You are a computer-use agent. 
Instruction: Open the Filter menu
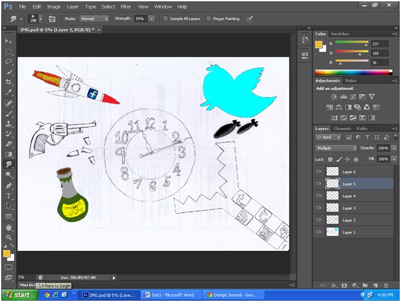(126, 6)
